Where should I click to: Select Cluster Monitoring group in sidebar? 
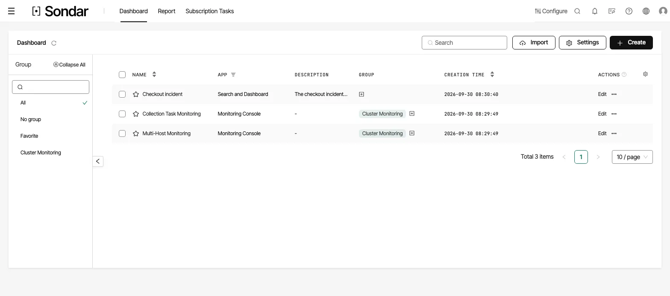click(x=50, y=153)
